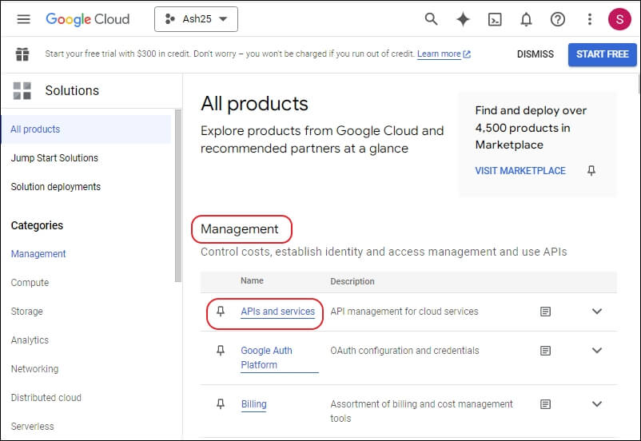
Task: Open the three-dot settings menu
Action: pos(590,19)
